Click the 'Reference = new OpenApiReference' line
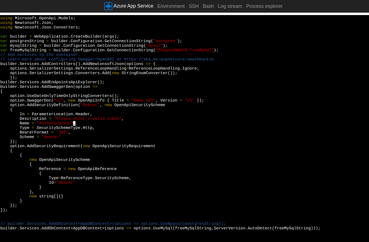This screenshot has height=242, width=369. point(78,169)
